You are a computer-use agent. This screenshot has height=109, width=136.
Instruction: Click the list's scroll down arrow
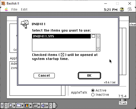98,49
